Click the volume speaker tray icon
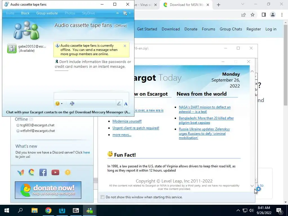 [251, 210]
